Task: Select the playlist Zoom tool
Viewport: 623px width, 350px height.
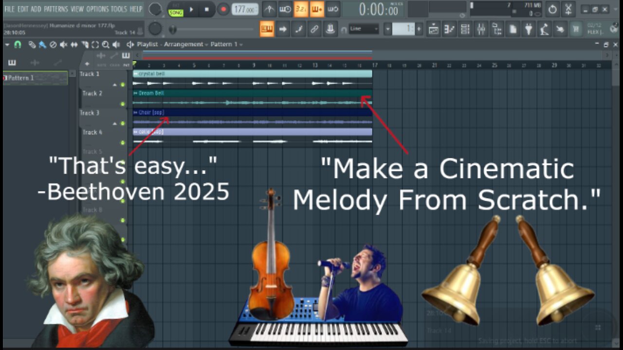Action: point(106,44)
